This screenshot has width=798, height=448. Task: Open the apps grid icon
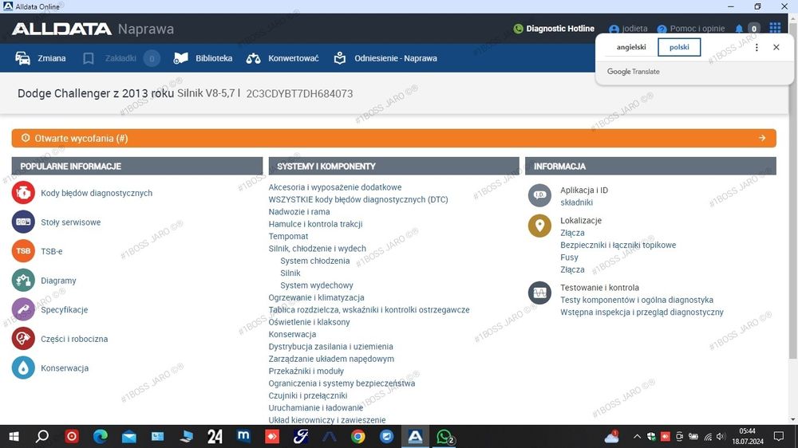pyautogui.click(x=775, y=28)
